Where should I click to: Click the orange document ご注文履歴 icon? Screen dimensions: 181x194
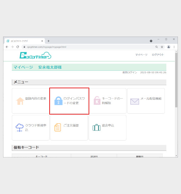pyautogui.click(x=58, y=127)
